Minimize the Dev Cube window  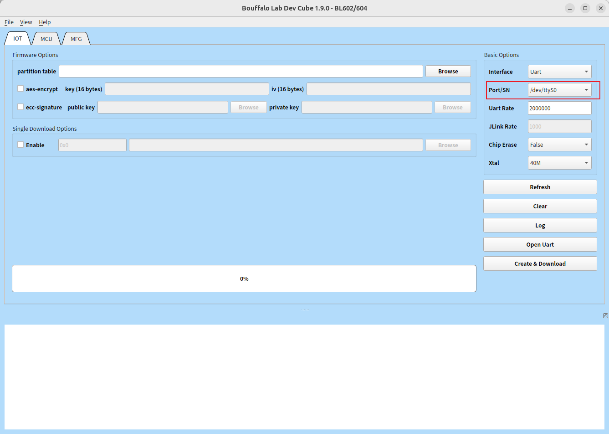point(570,8)
